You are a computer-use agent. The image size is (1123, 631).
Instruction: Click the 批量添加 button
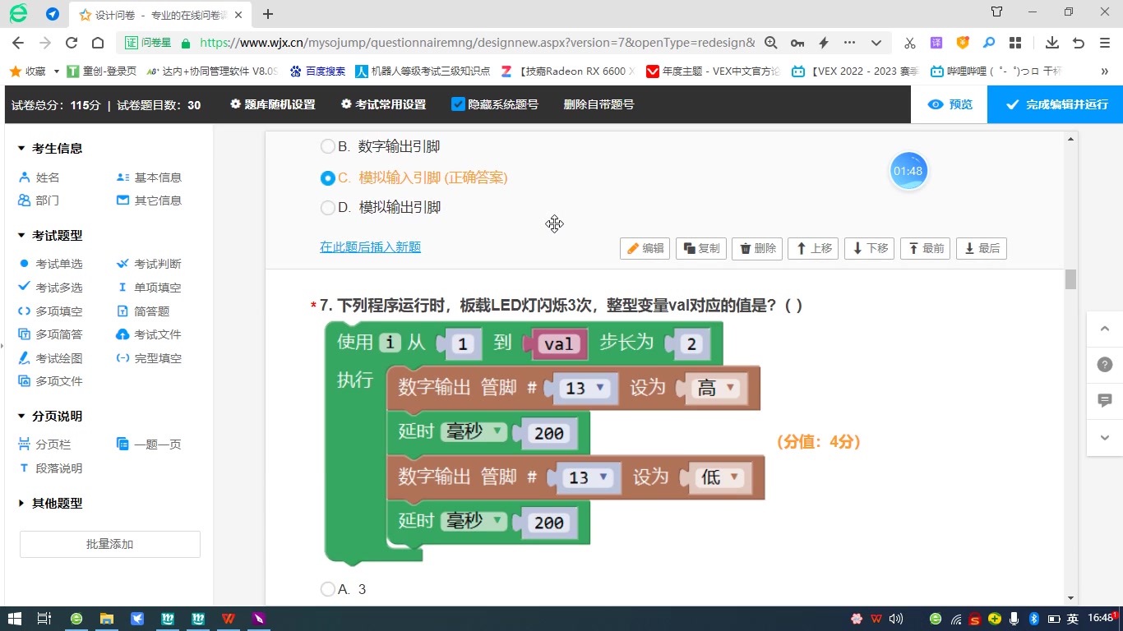[x=110, y=544]
